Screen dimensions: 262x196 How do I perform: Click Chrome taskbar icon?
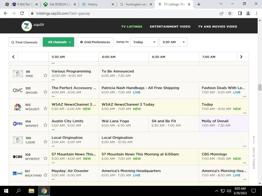pos(44,191)
